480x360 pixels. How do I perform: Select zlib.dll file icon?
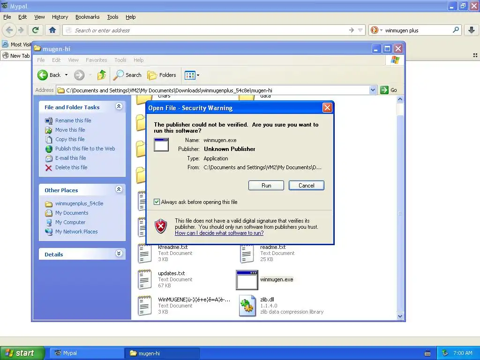[x=247, y=306]
